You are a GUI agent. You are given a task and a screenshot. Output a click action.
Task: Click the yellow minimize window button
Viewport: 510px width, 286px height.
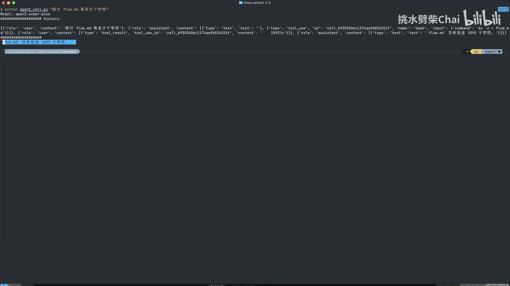(x=8, y=3)
